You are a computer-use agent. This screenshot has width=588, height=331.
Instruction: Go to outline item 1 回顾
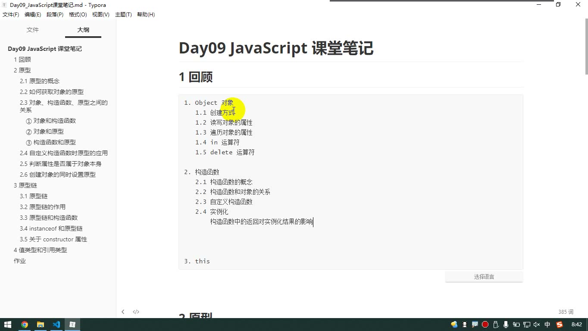click(x=22, y=59)
